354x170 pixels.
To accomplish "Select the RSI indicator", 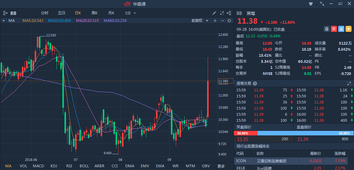I will (x=69, y=166).
